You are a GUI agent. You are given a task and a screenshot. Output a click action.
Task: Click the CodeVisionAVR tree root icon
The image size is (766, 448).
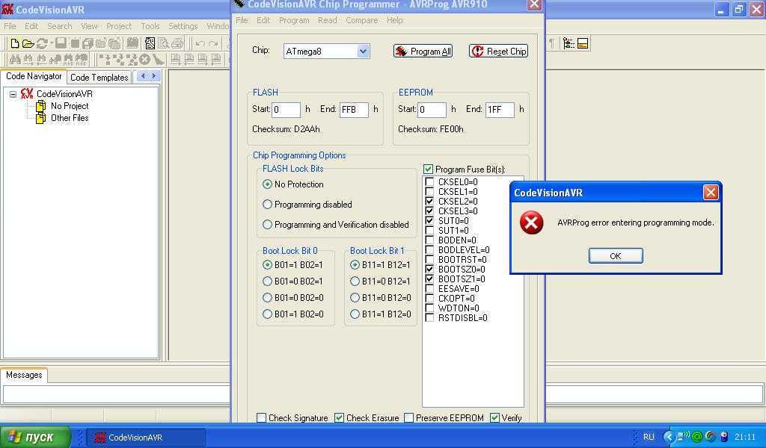coord(27,93)
